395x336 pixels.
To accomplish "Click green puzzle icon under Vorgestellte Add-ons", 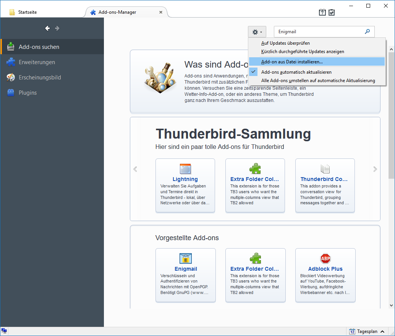I will pos(256,258).
